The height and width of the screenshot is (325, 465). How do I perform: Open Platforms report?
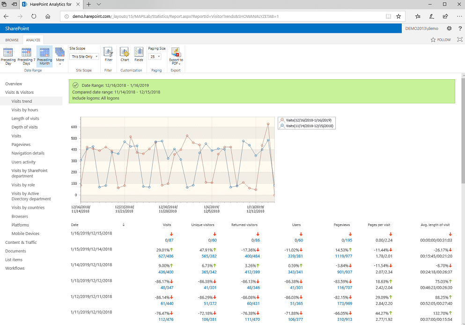tap(20, 225)
